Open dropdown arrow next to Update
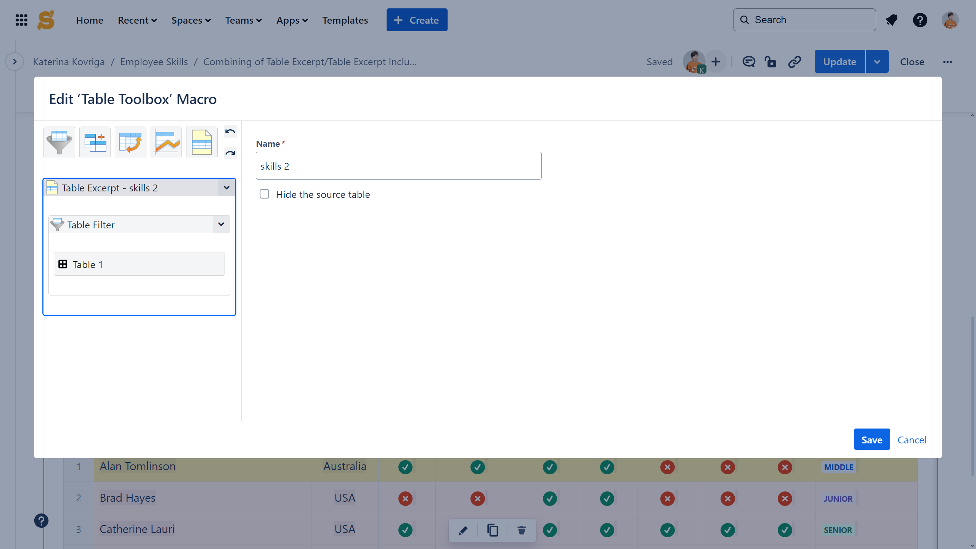 877,62
